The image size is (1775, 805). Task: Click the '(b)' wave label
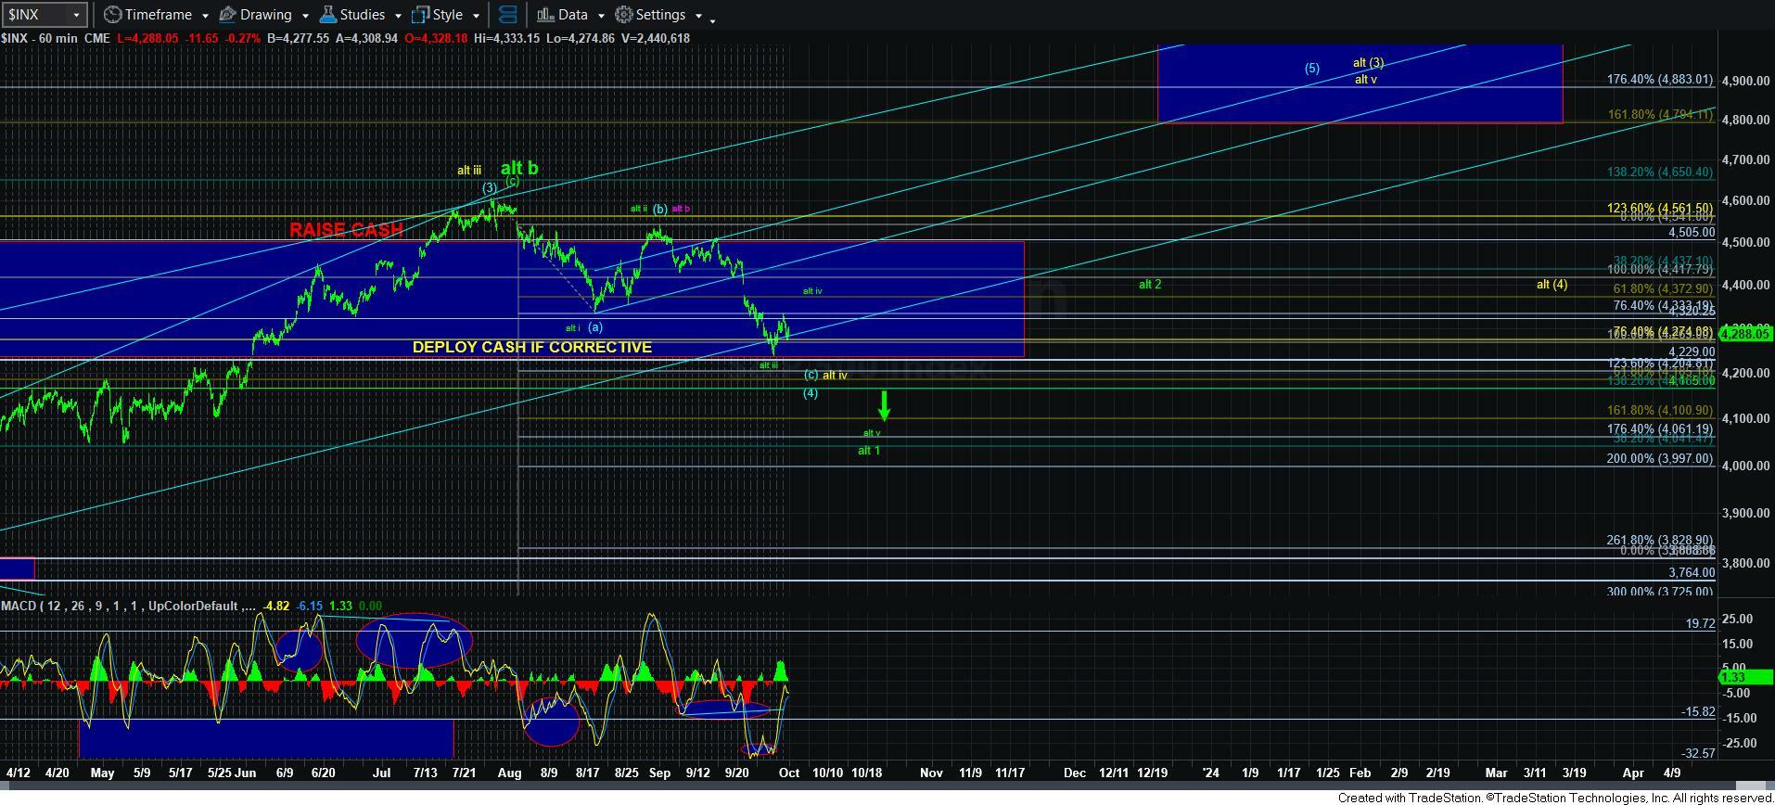[659, 209]
